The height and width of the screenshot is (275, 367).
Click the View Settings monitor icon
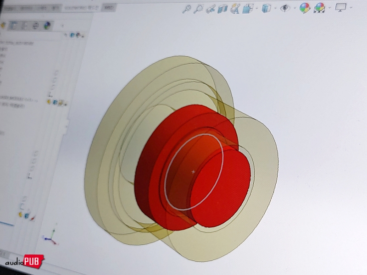coord(340,8)
